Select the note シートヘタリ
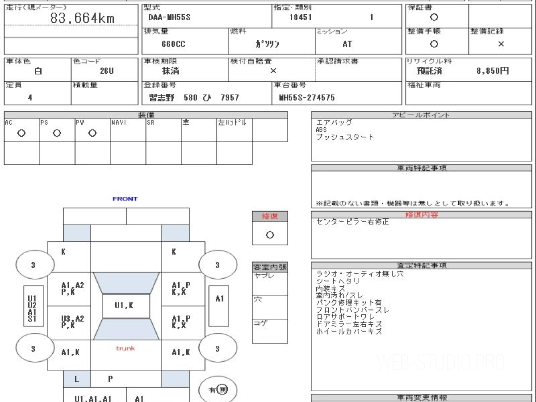Image resolution: width=536 pixels, height=402 pixels. point(338,281)
